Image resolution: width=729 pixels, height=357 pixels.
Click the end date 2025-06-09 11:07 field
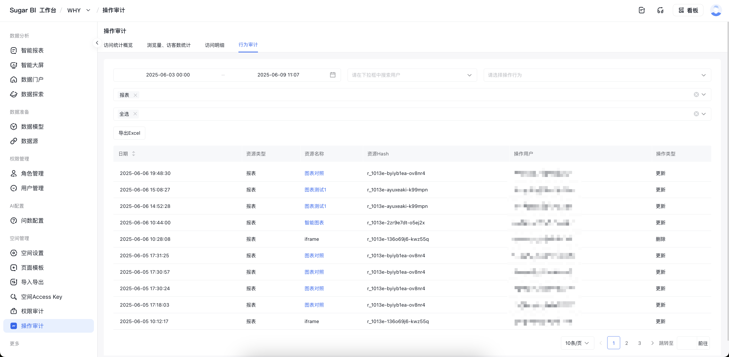click(278, 75)
